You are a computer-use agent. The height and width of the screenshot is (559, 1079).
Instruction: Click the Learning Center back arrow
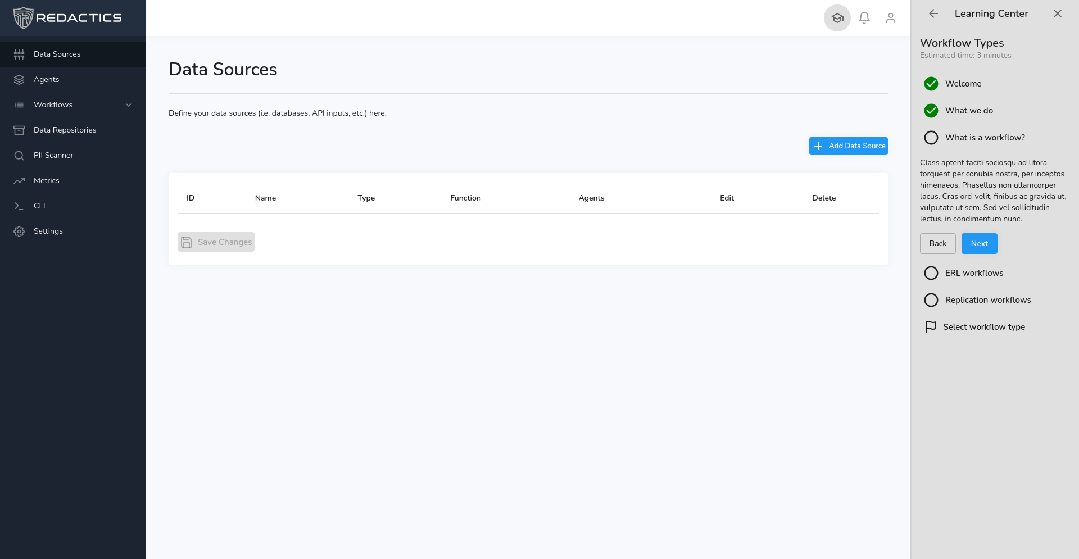(x=933, y=13)
